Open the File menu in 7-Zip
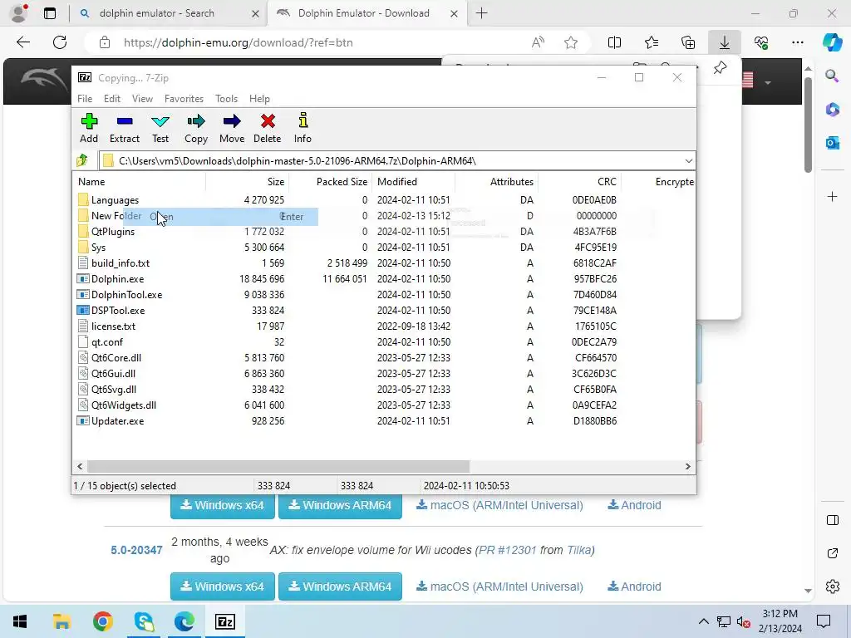 click(x=85, y=99)
